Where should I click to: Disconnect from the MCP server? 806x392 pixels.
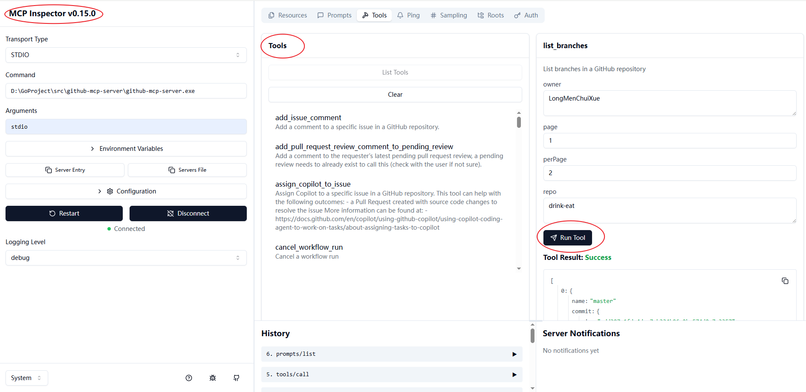click(188, 213)
